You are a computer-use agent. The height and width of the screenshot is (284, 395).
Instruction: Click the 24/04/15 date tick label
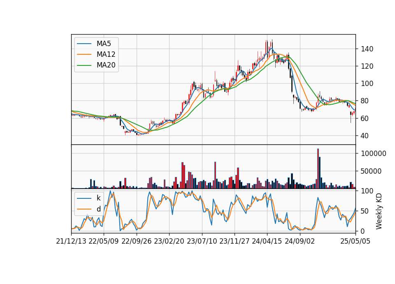click(267, 242)
